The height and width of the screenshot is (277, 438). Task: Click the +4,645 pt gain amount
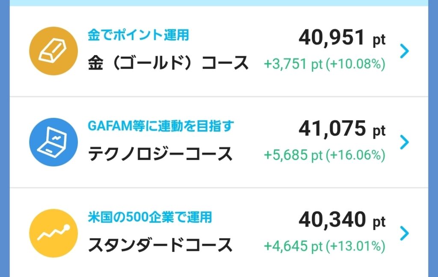click(293, 246)
